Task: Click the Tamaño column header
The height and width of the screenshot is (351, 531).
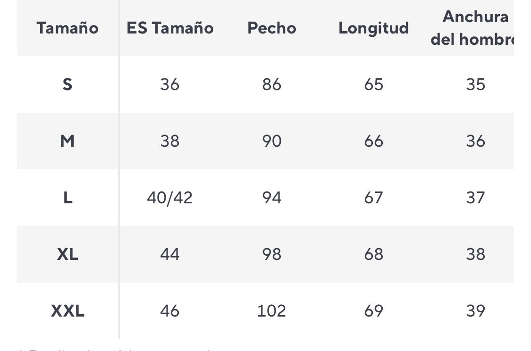Action: tap(67, 28)
